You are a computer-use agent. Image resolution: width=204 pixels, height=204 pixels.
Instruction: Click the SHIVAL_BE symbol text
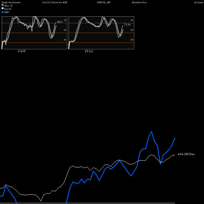tap(104, 2)
